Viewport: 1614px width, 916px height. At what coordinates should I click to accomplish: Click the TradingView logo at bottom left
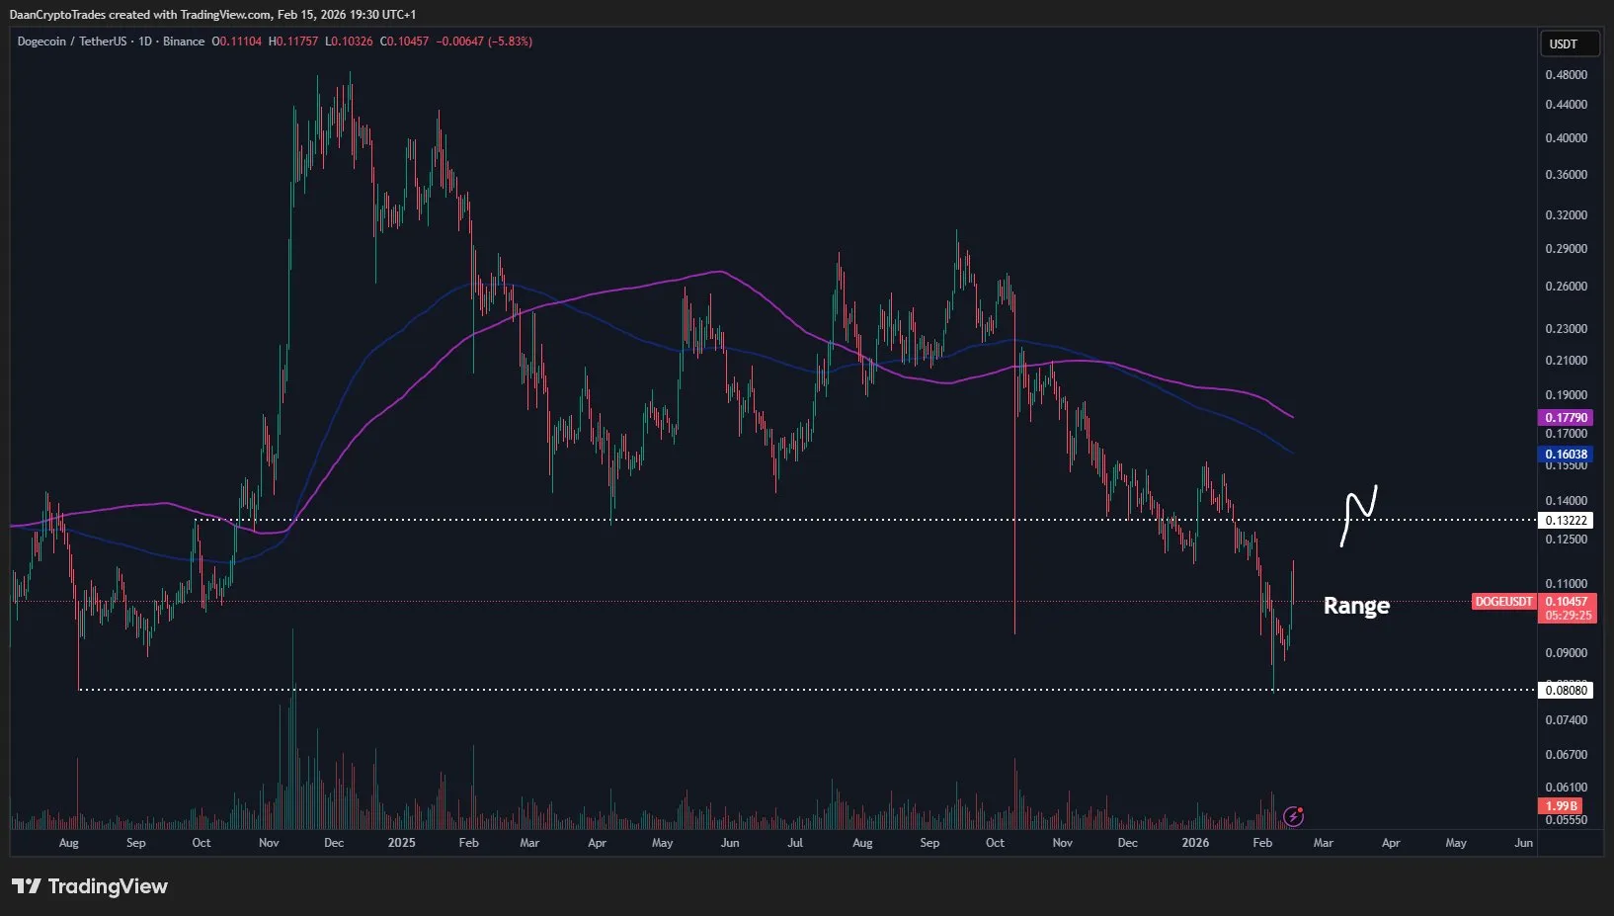click(x=89, y=886)
